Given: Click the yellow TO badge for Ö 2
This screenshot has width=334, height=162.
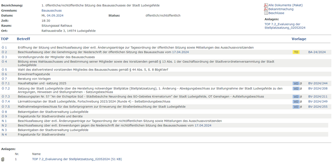Looking at the screenshot, I should tap(296, 52).
